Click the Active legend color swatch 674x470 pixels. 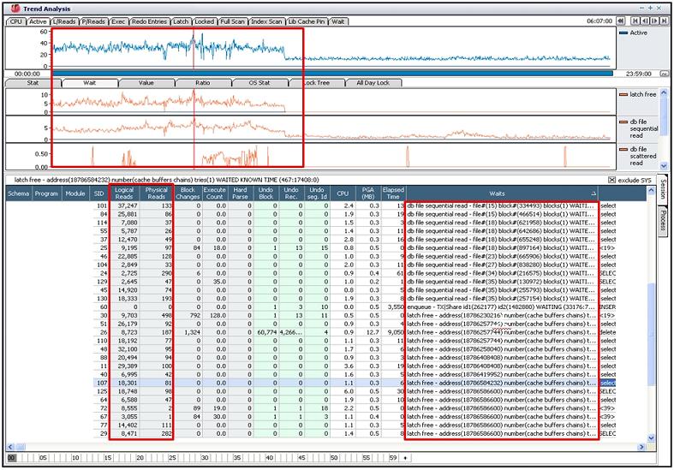[x=623, y=33]
